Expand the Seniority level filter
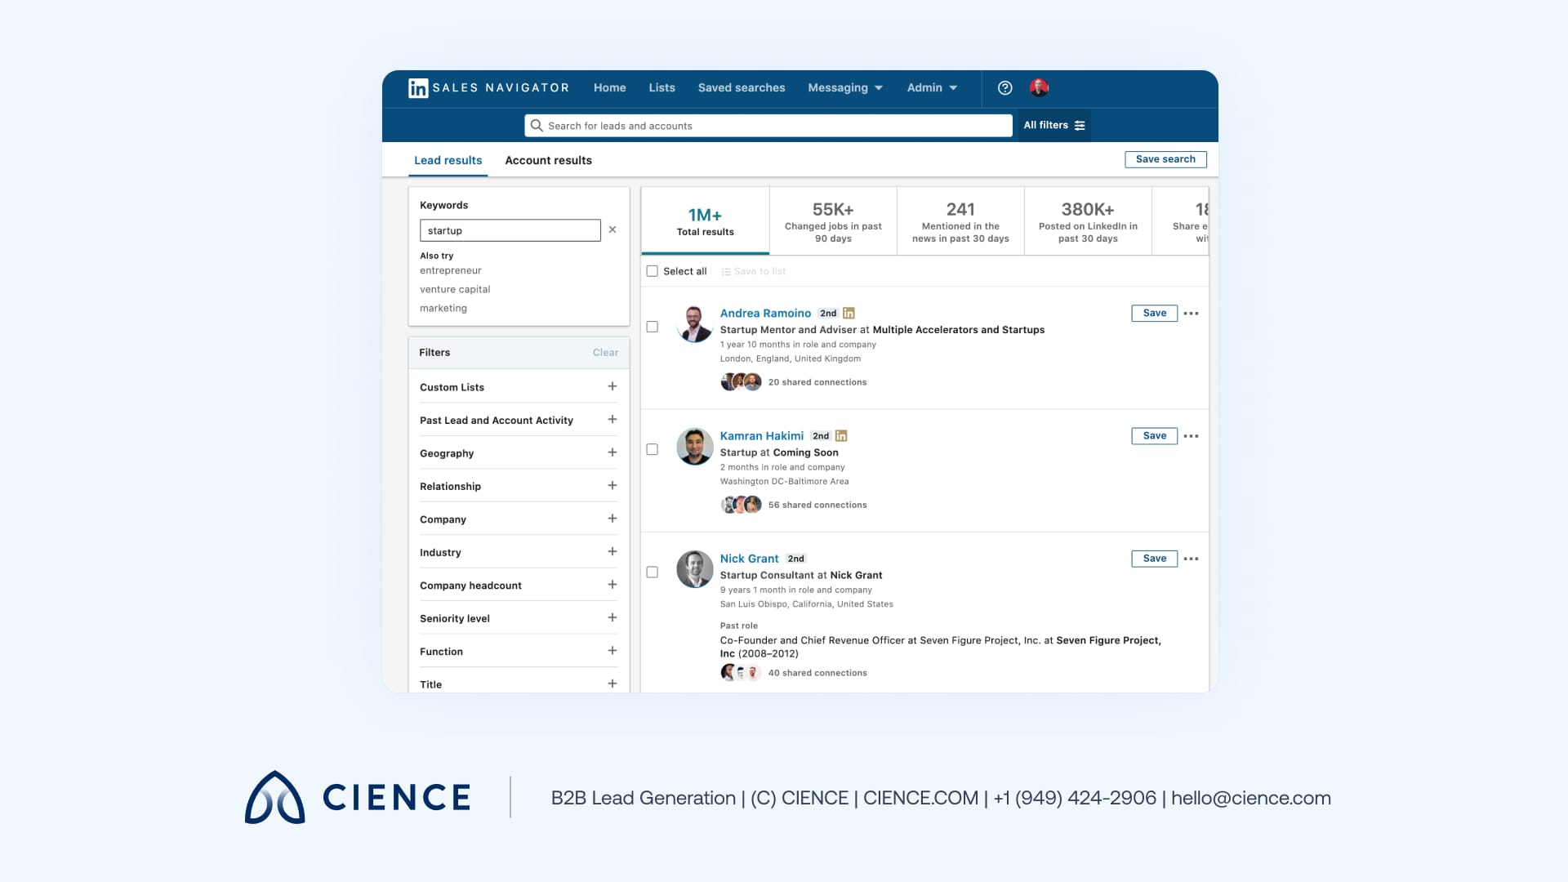1568x882 pixels. tap(612, 618)
